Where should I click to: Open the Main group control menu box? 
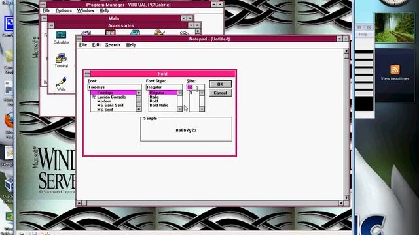click(x=45, y=18)
